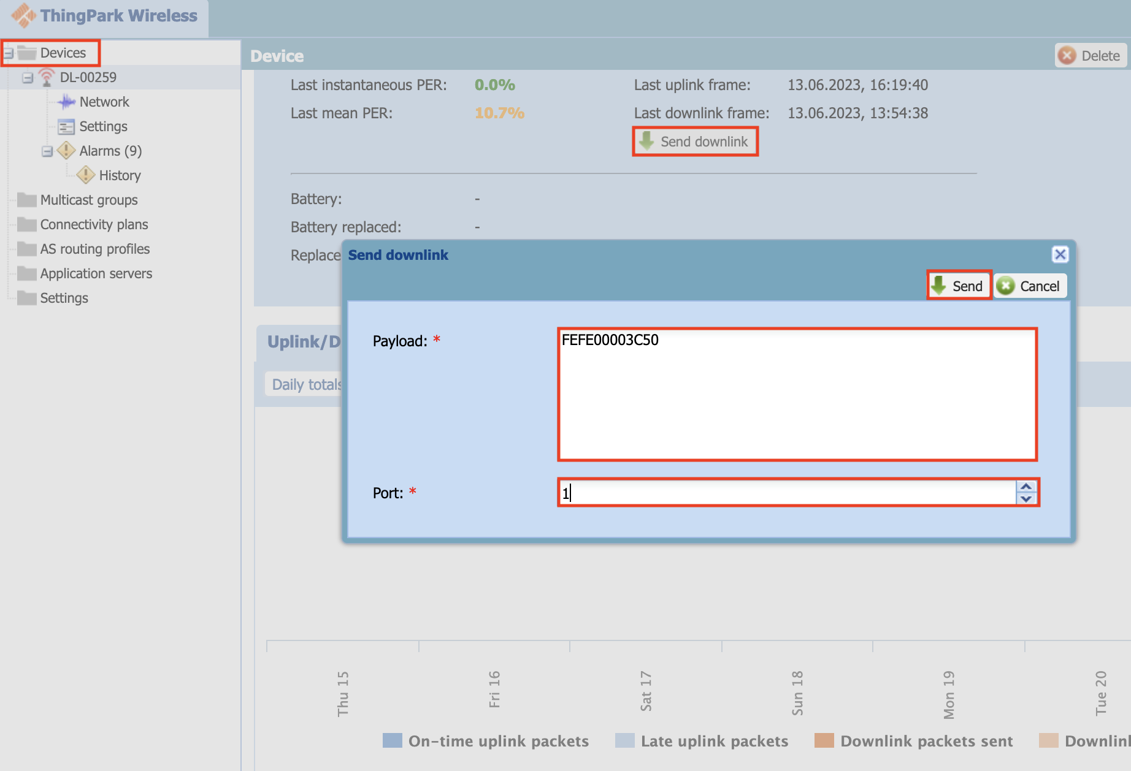Click the Sat 17 chart axis label
The width and height of the screenshot is (1131, 771).
pyautogui.click(x=646, y=691)
